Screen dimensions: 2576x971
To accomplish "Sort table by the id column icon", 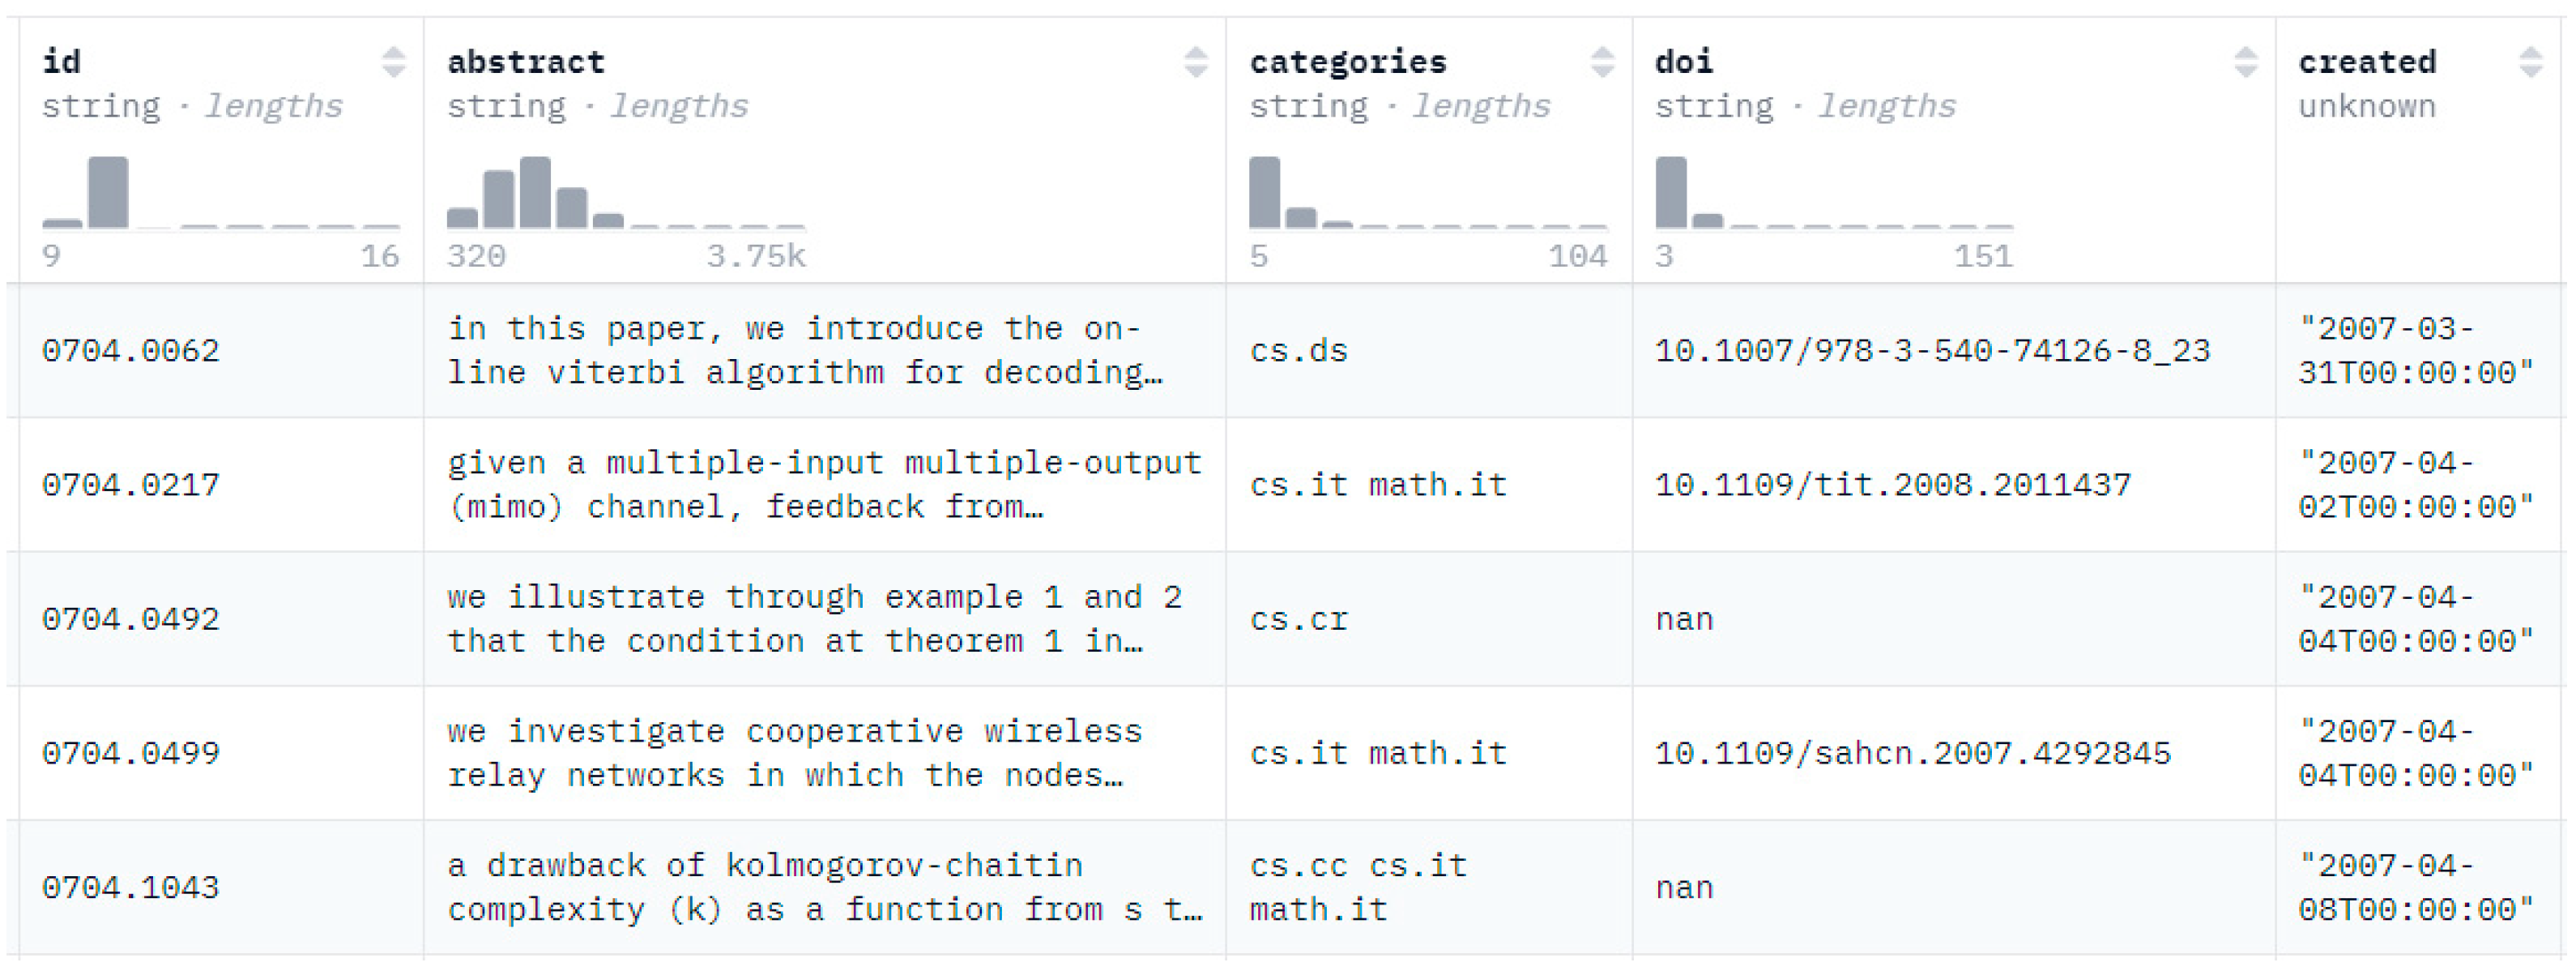I will click(x=394, y=62).
